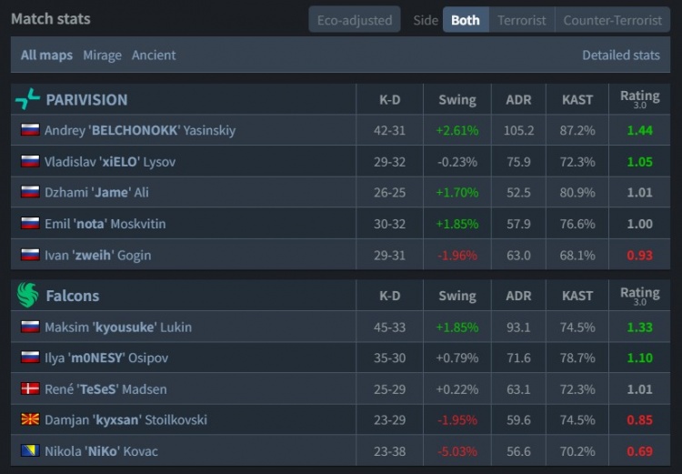682x474 pixels.
Task: Click the Russian flag beside BELCHONOKK
Action: tap(30, 130)
